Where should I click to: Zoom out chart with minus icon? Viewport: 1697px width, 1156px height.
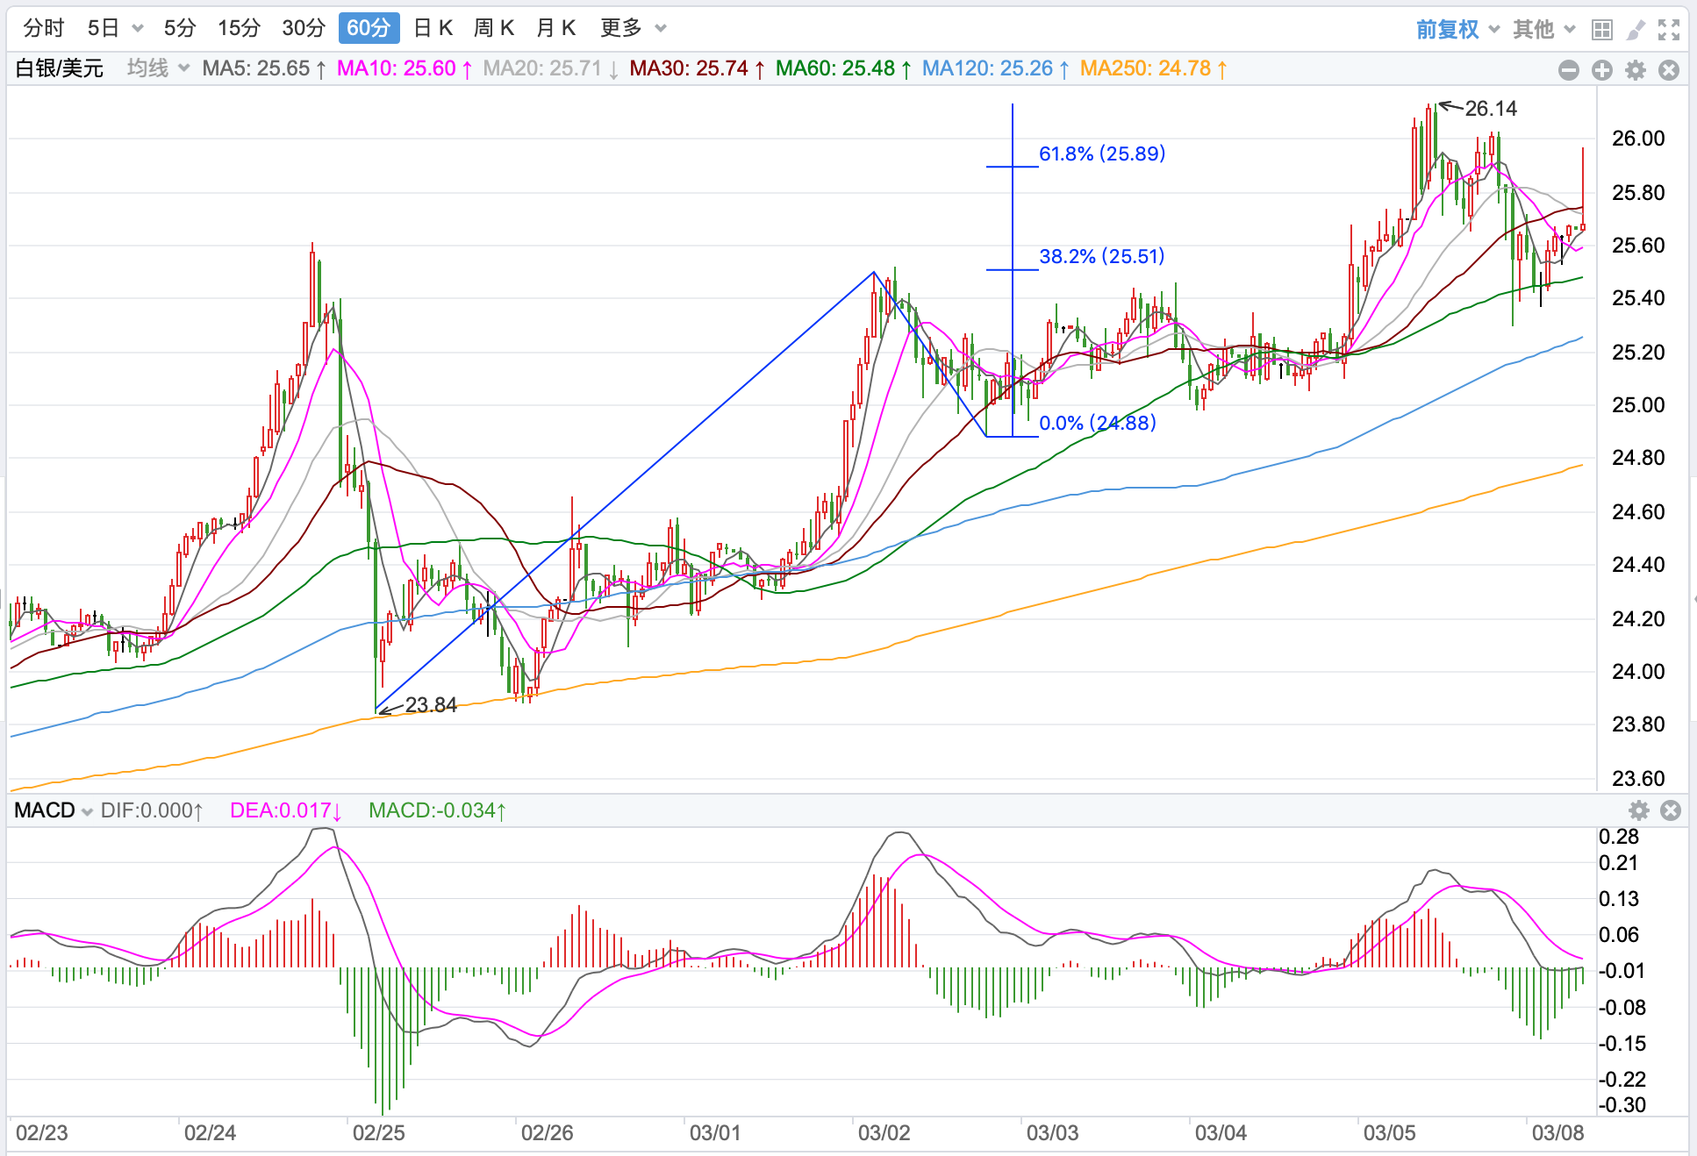1569,70
